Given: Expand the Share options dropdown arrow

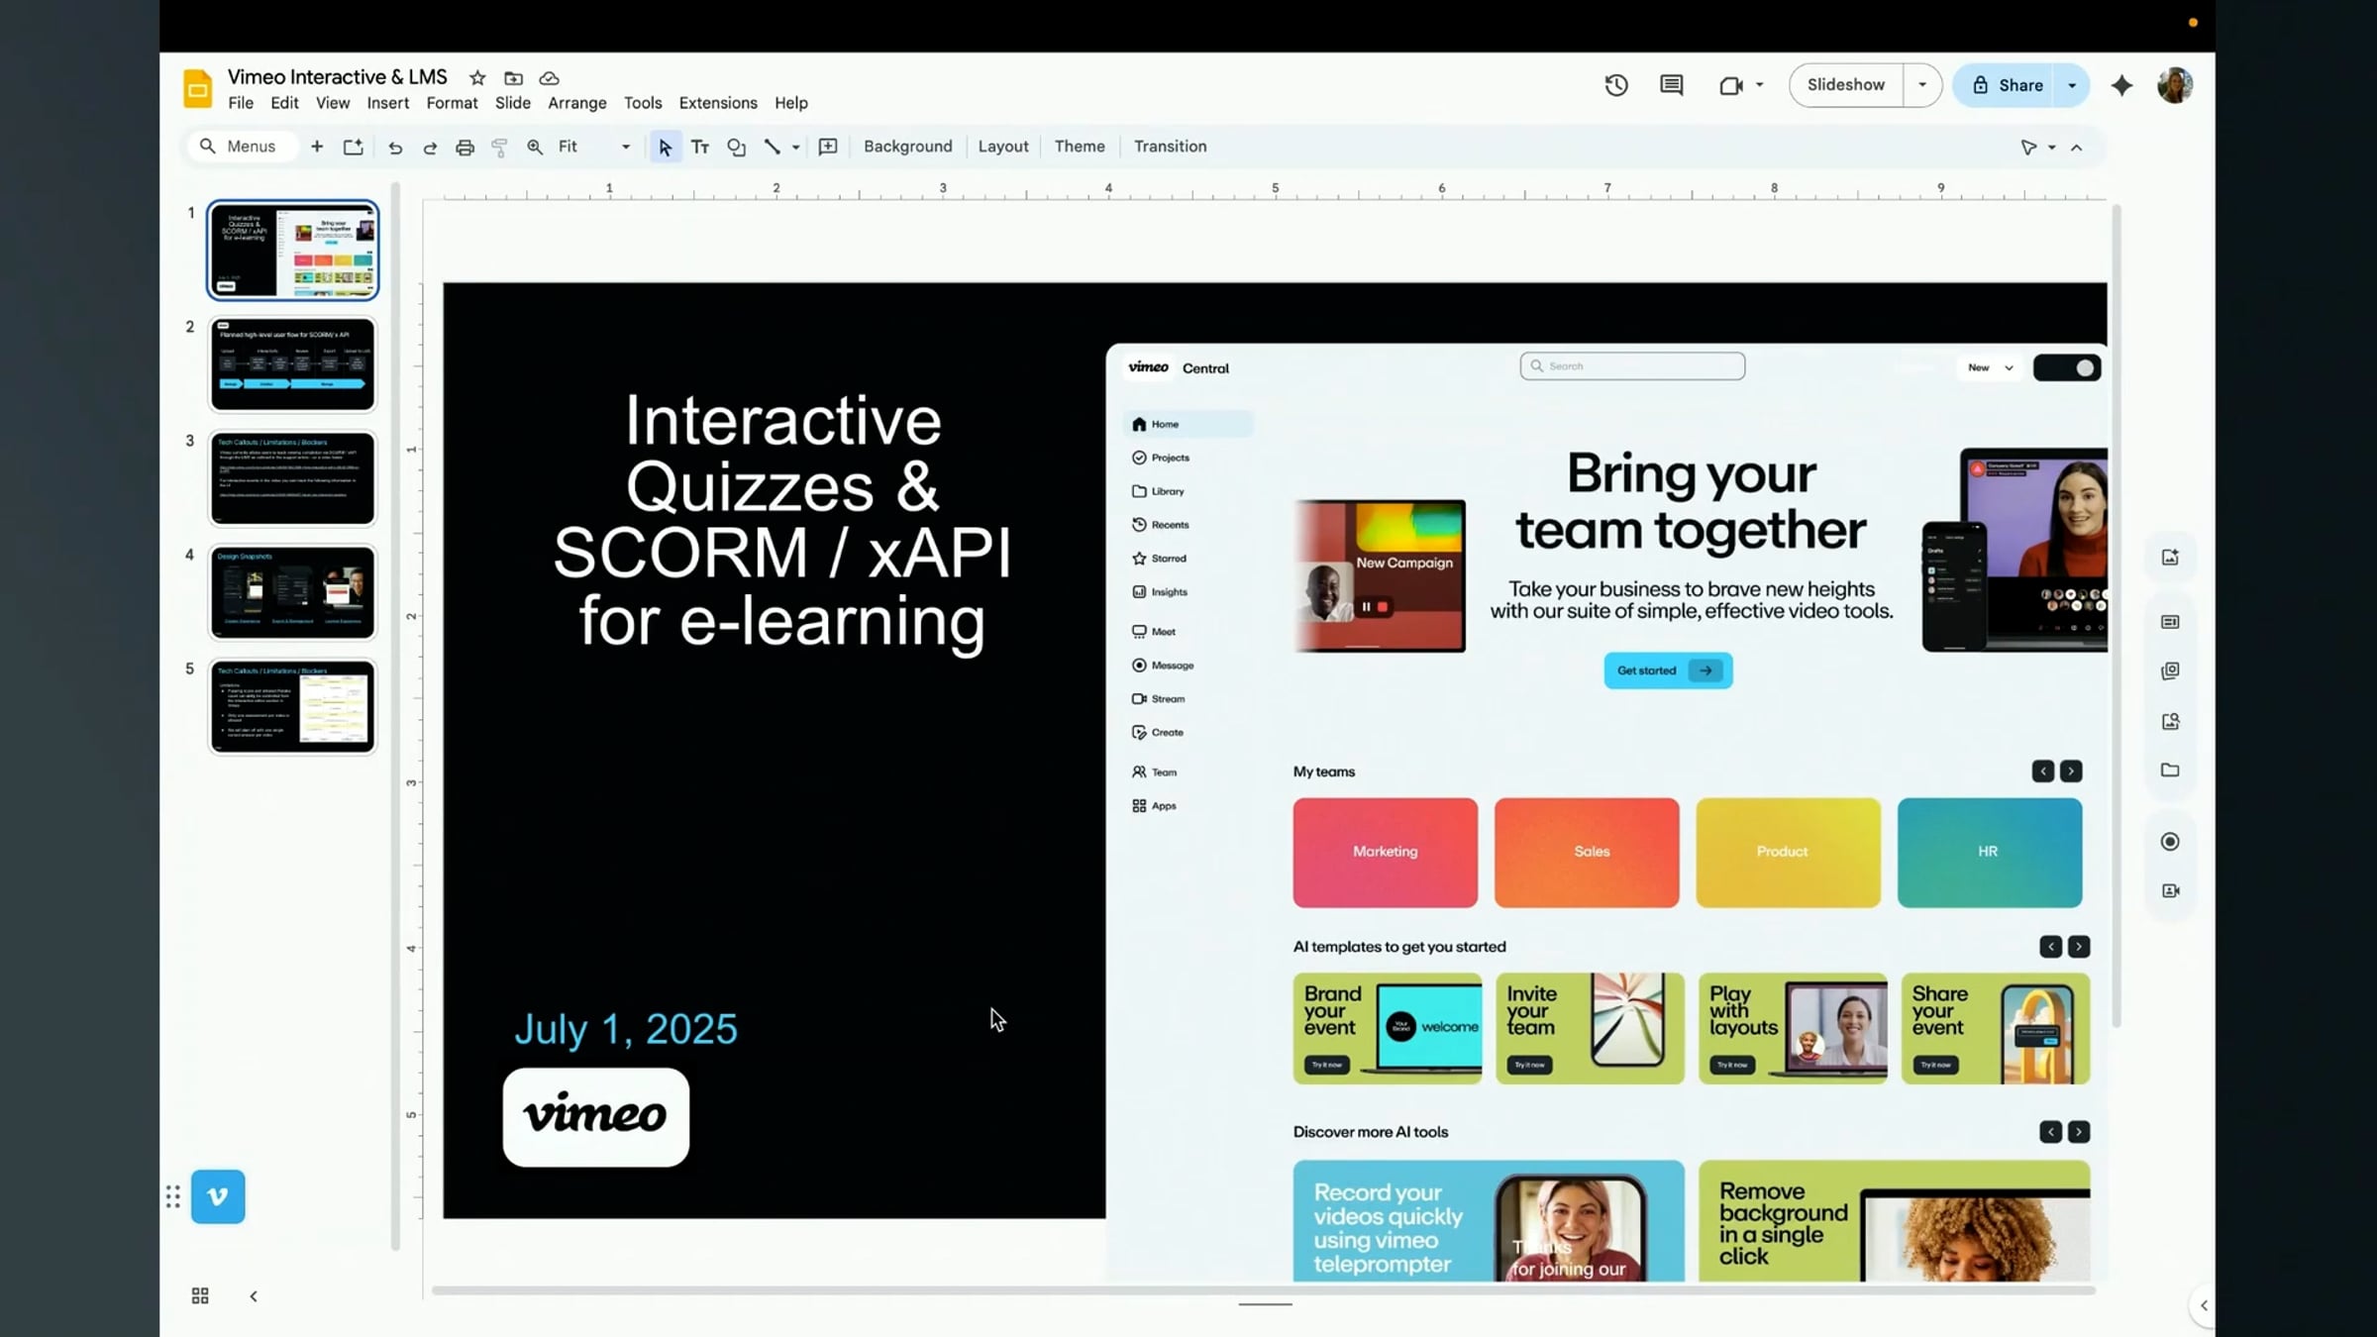Looking at the screenshot, I should pyautogui.click(x=2072, y=86).
